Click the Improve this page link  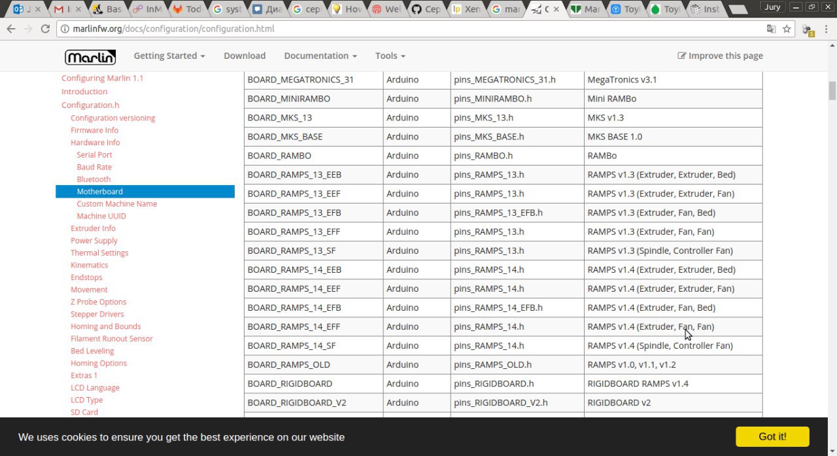[720, 56]
